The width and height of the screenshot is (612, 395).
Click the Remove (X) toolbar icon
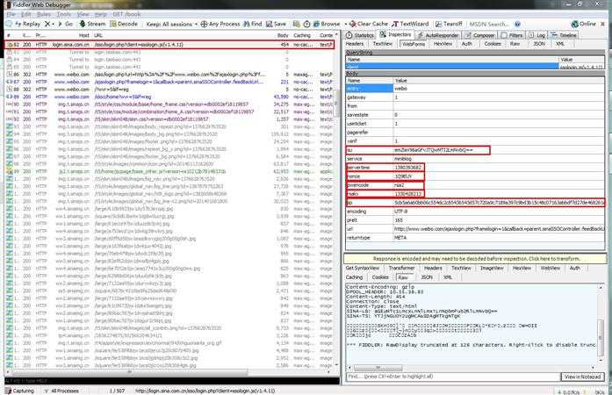(x=47, y=24)
